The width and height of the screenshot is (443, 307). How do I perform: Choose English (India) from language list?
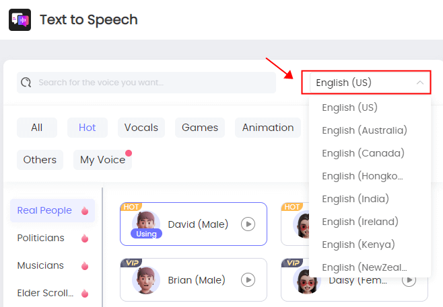click(x=355, y=199)
